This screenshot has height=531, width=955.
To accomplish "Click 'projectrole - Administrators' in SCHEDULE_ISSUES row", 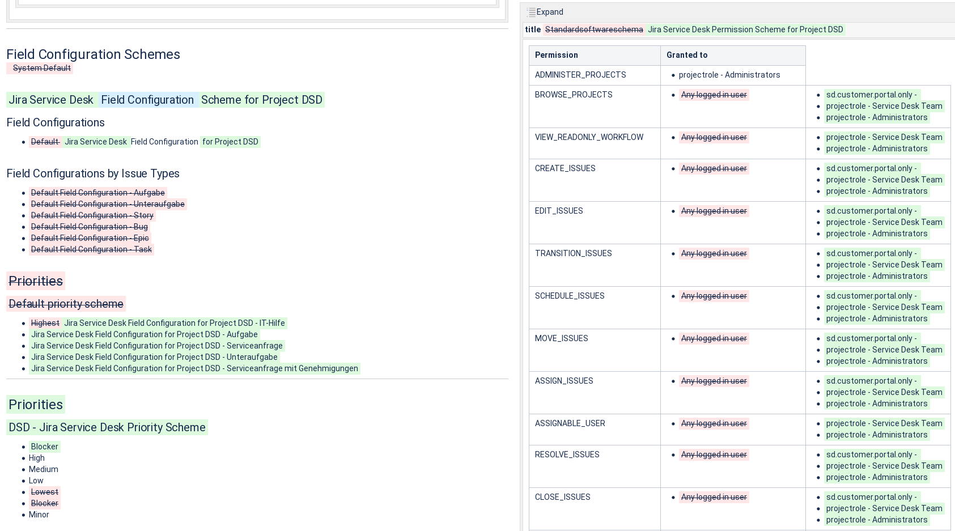I will click(877, 318).
